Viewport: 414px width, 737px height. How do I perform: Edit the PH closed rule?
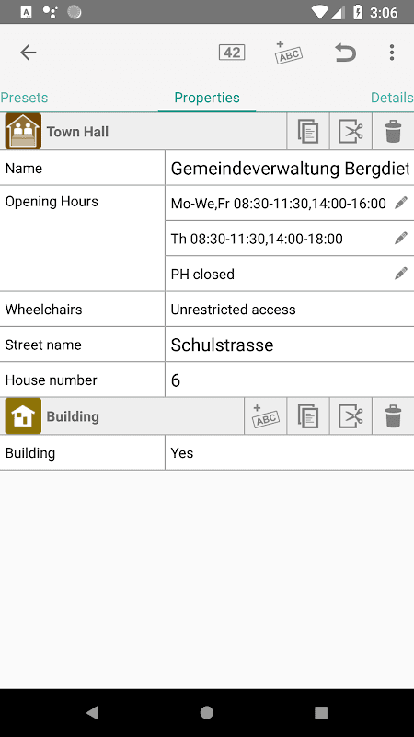pyautogui.click(x=400, y=274)
